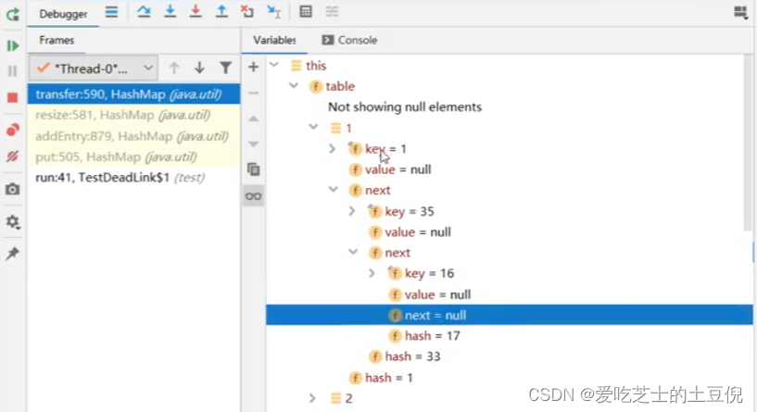Select frame transfer:590, HashMap
The height and width of the screenshot is (412, 757).
point(133,94)
